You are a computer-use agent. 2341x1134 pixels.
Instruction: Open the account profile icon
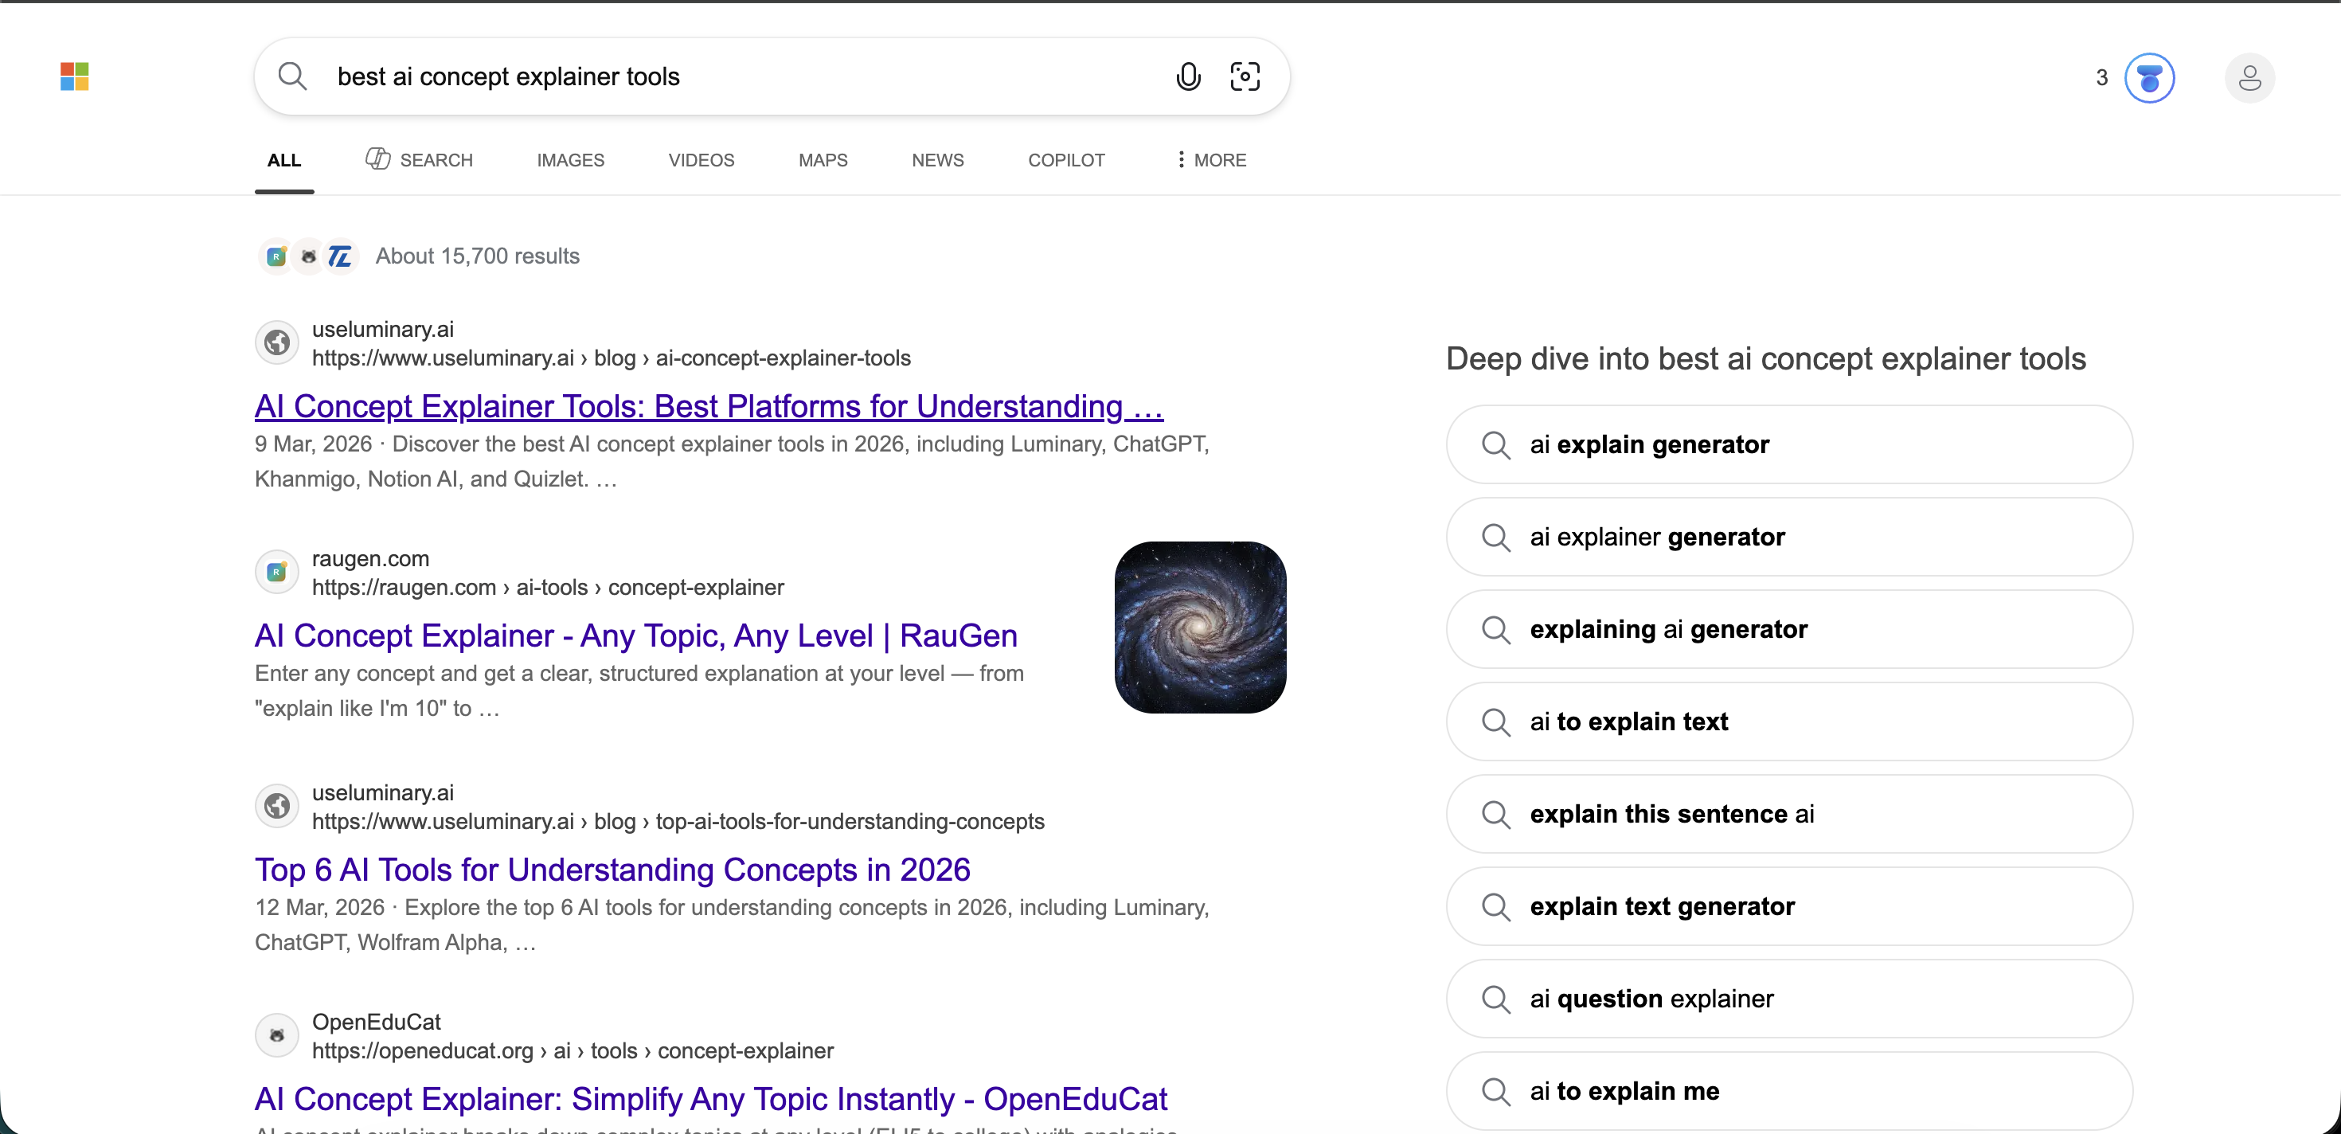(x=2249, y=78)
